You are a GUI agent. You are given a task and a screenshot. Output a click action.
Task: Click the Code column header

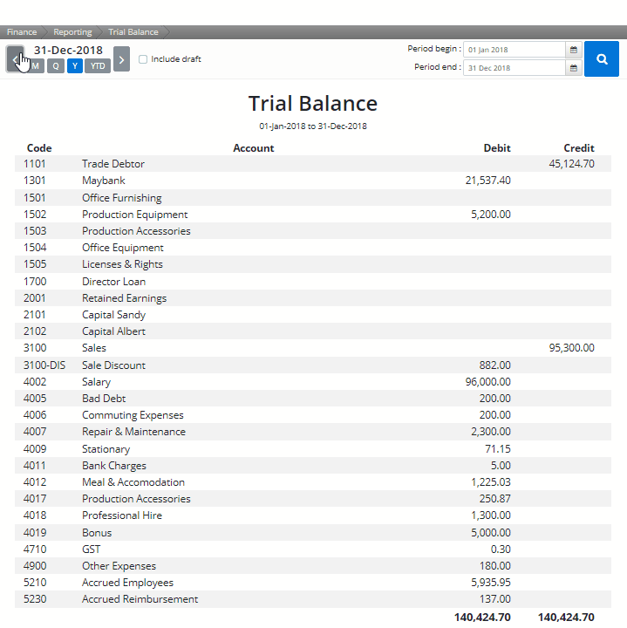(39, 148)
